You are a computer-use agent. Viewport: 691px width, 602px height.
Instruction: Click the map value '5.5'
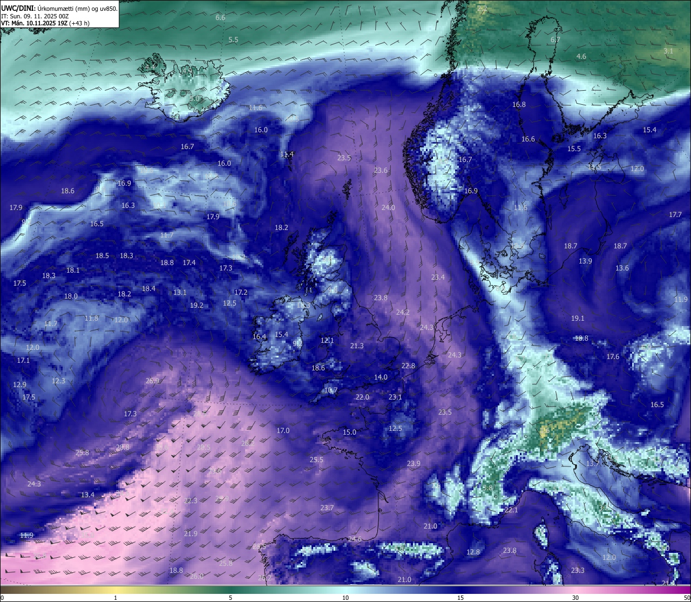233,40
